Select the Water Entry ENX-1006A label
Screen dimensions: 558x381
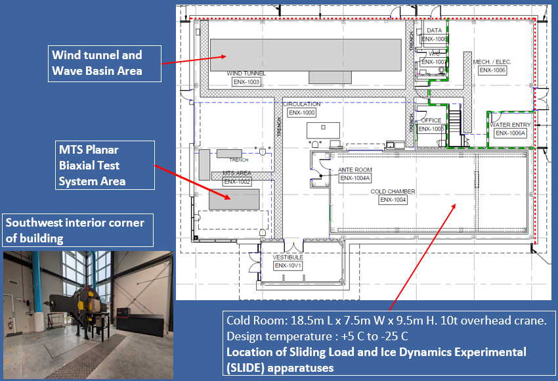[510, 133]
